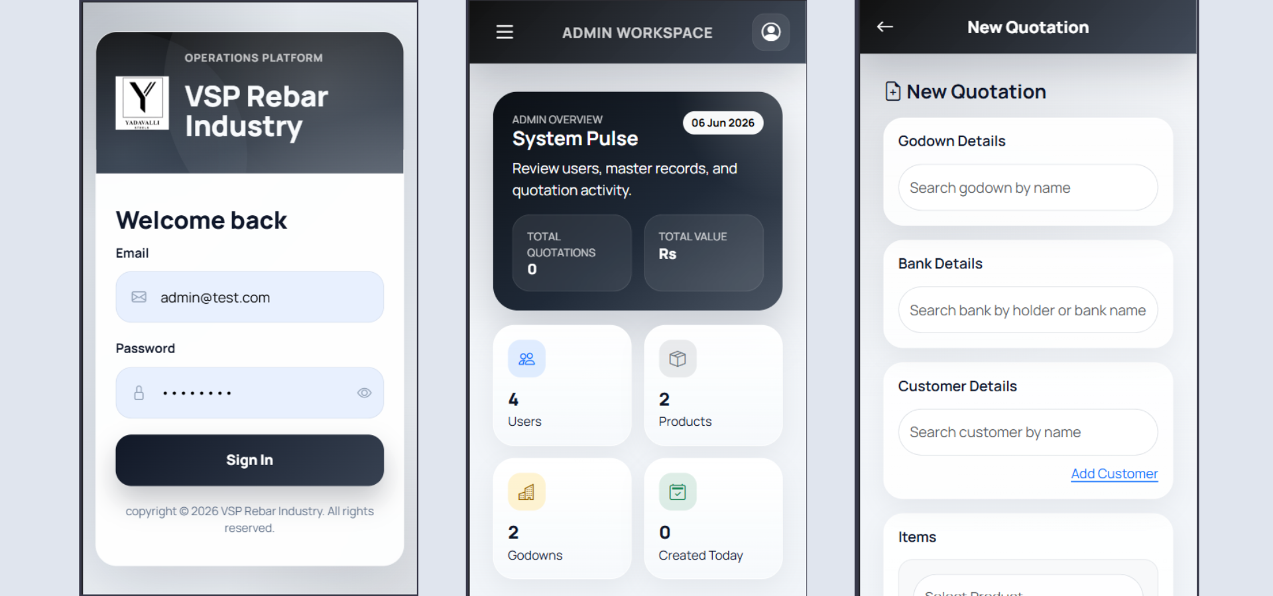Toggle password visibility eye icon
The image size is (1273, 596).
coord(364,393)
